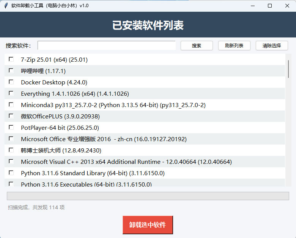Screen dimensions: 296x238
Task: Click the scan progress bar
Action: tap(148, 196)
